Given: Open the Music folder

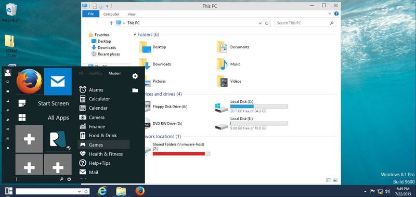Looking at the screenshot, I should (228, 64).
